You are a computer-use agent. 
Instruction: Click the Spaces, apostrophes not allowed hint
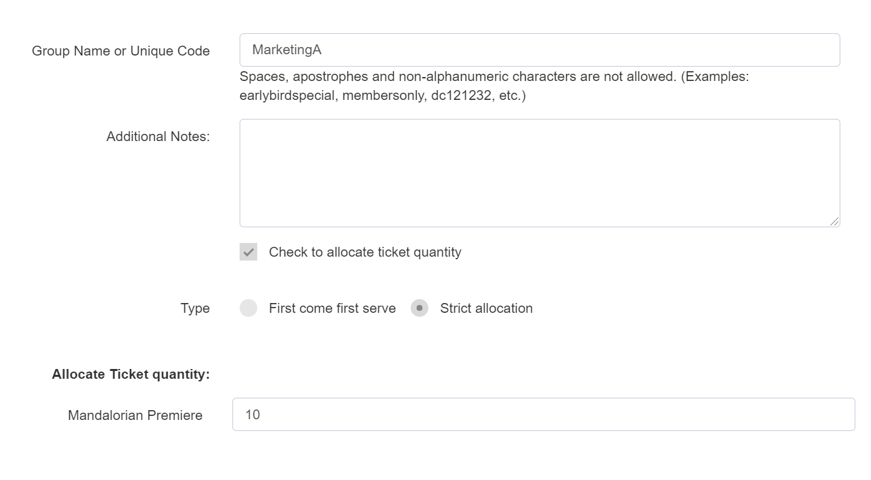pos(457,76)
